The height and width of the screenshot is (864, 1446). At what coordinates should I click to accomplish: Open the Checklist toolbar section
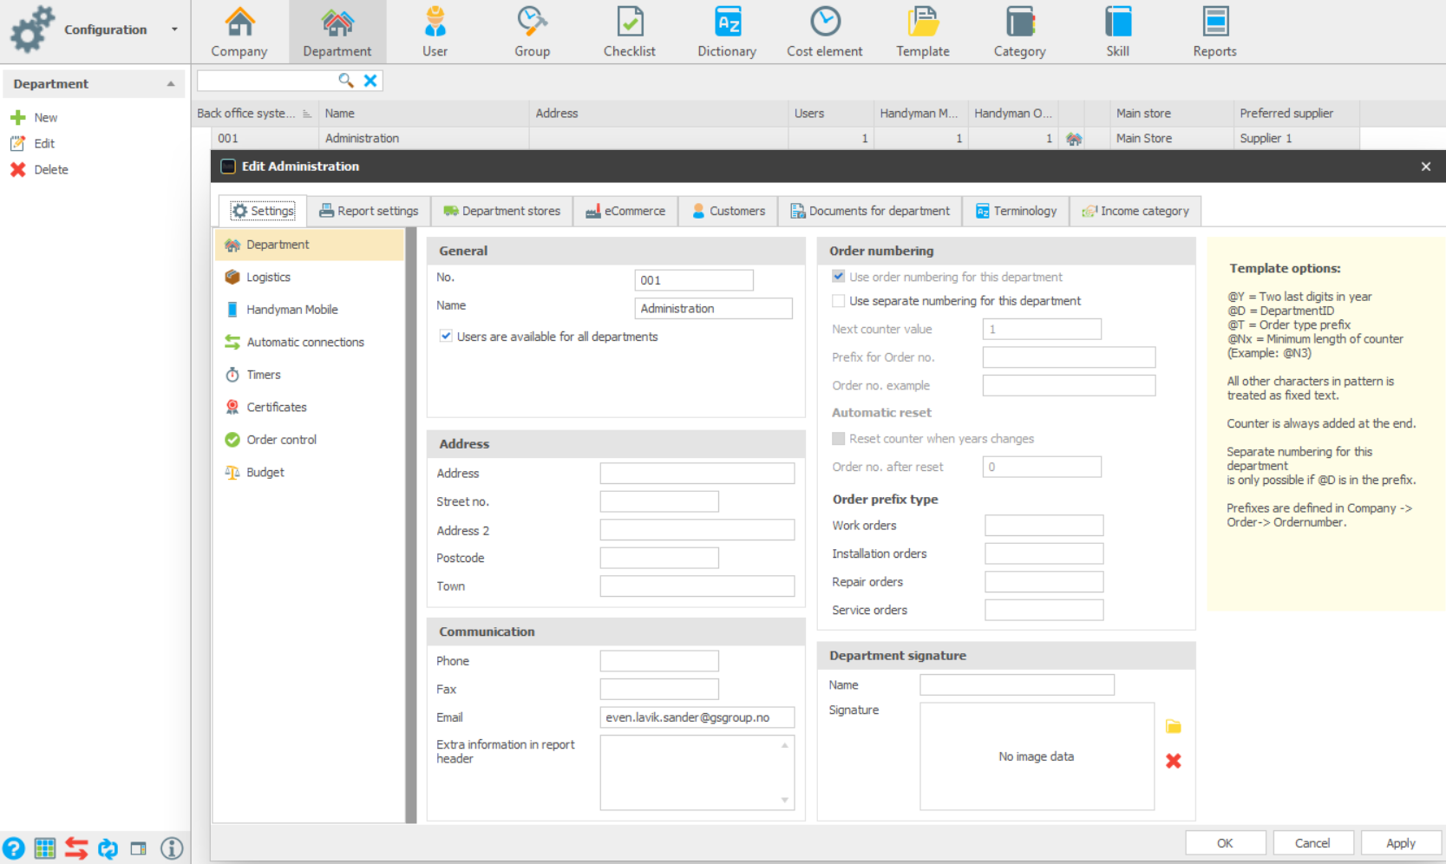coord(629,31)
